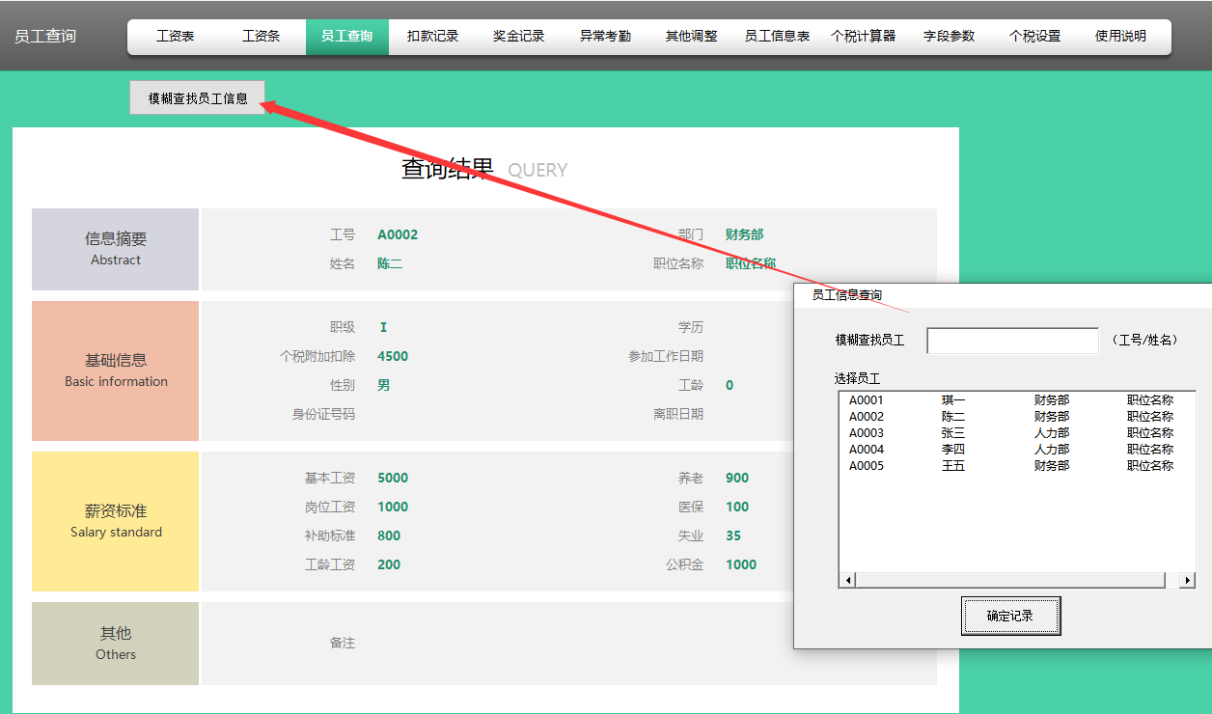Open the 其他调整 tab

[x=690, y=36]
